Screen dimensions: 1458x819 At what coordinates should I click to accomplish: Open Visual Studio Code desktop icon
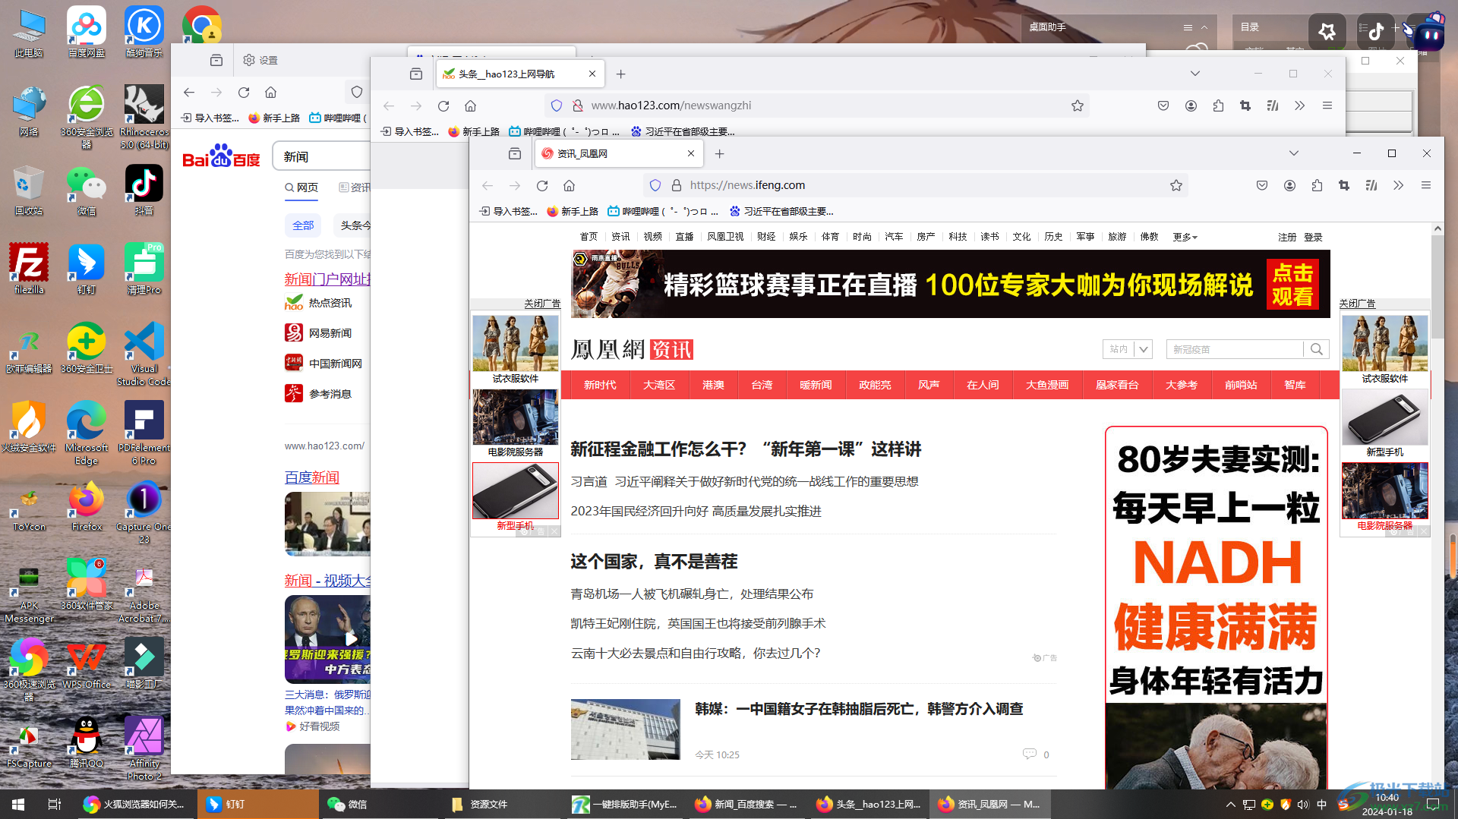point(144,354)
